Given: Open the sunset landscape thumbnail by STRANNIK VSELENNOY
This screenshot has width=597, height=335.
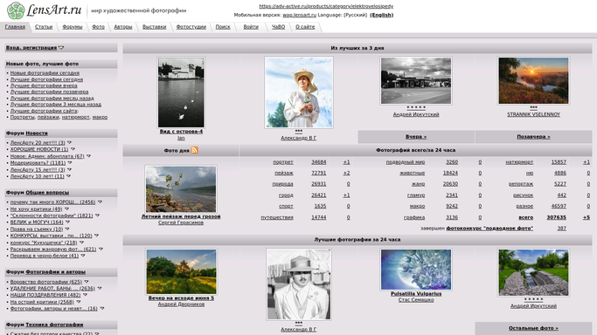Looking at the screenshot, I should point(533,80).
